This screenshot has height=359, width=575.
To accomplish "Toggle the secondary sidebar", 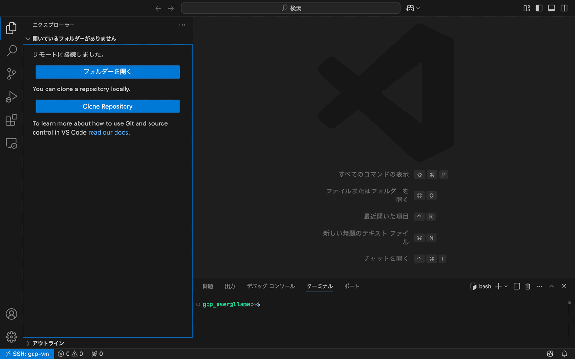I will 564,8.
